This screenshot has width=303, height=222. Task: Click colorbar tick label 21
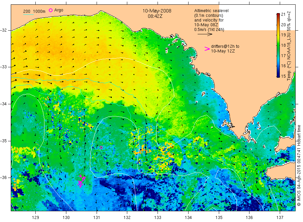(283, 14)
